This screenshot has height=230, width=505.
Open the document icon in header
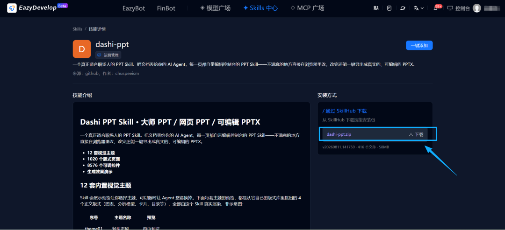tap(389, 8)
